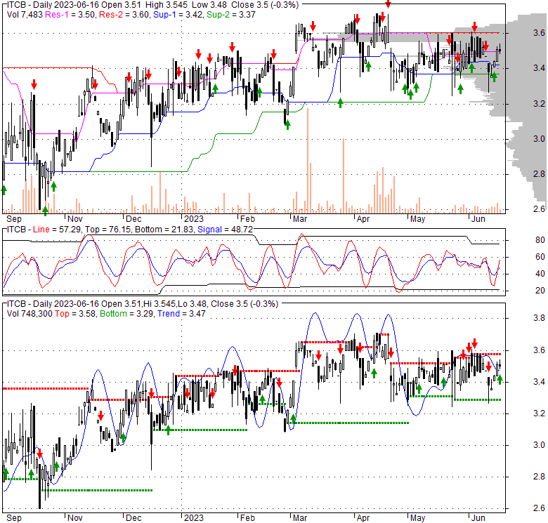548x523 pixels.
Task: Click 2023 on the top chart date axis
Action: pos(194,219)
